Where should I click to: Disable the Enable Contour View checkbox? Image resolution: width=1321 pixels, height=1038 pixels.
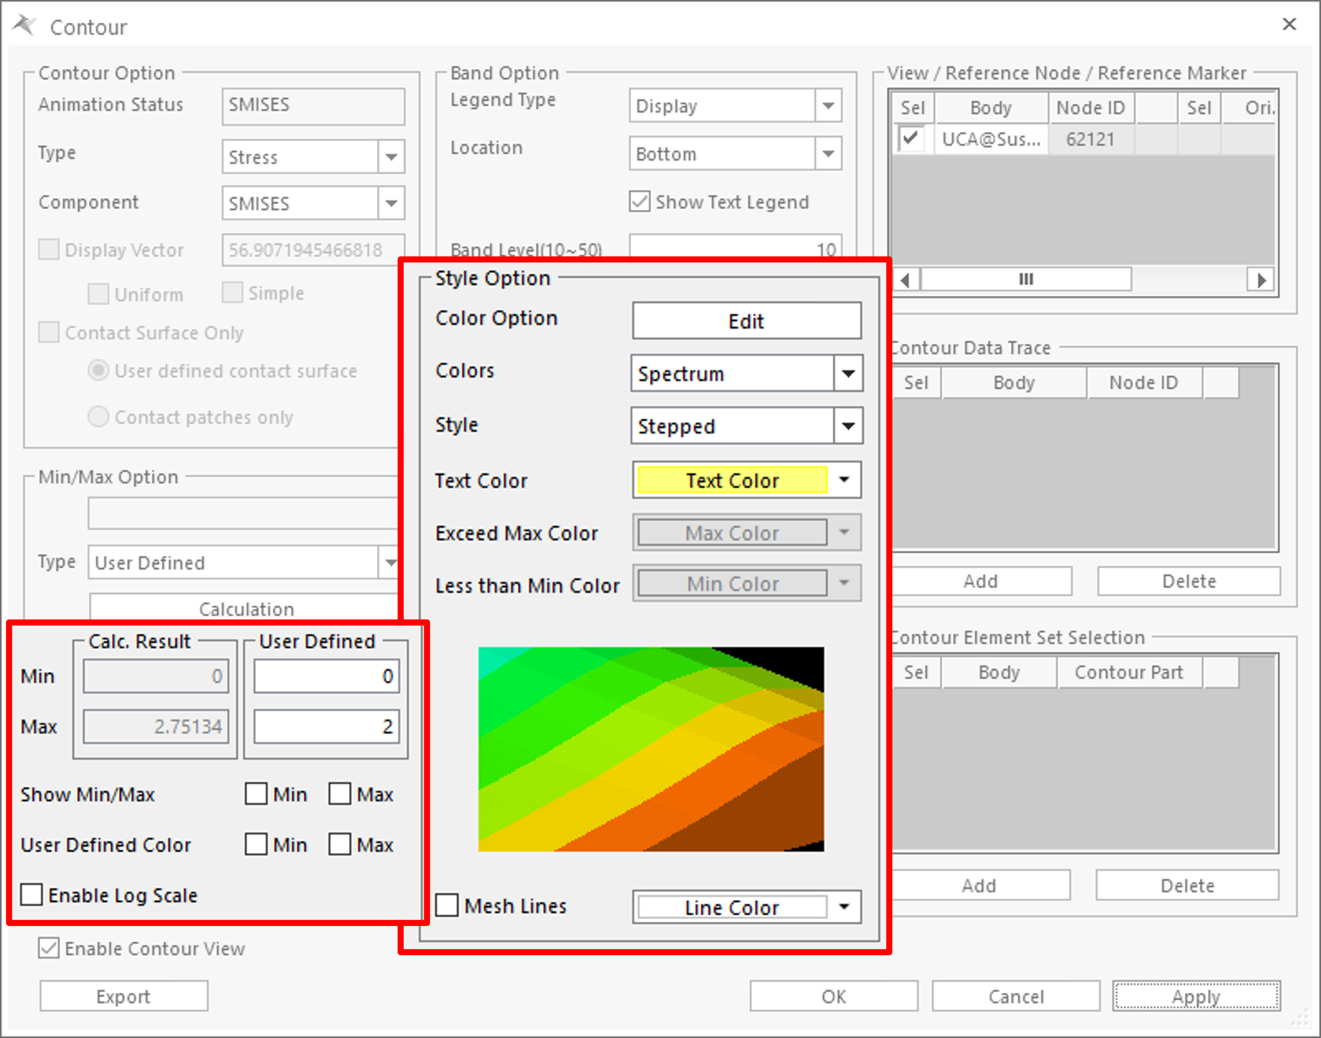click(48, 948)
